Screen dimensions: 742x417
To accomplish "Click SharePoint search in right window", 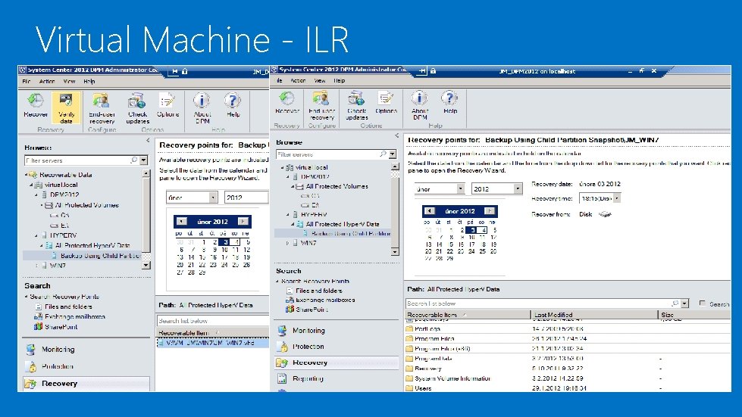I will [307, 310].
